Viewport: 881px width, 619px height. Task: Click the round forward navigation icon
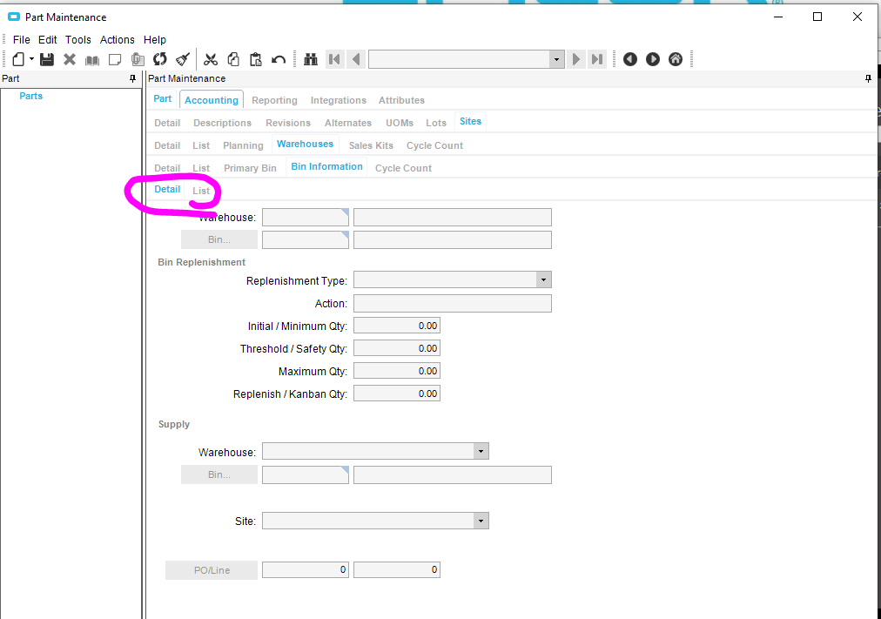[653, 59]
